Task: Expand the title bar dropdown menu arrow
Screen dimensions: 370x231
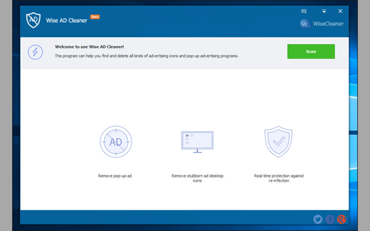Action: pyautogui.click(x=324, y=11)
